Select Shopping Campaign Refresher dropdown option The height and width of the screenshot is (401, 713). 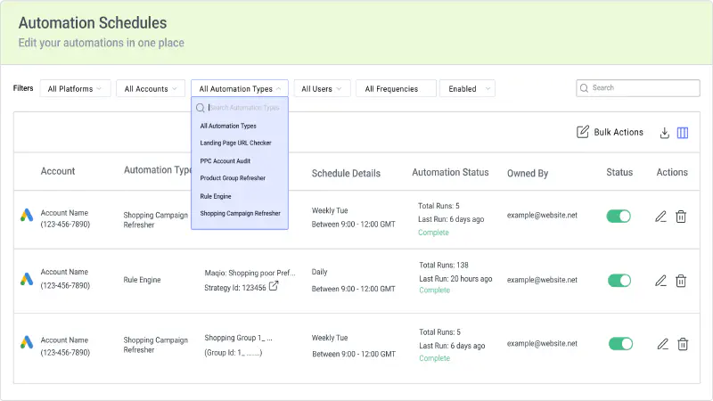[x=240, y=213]
